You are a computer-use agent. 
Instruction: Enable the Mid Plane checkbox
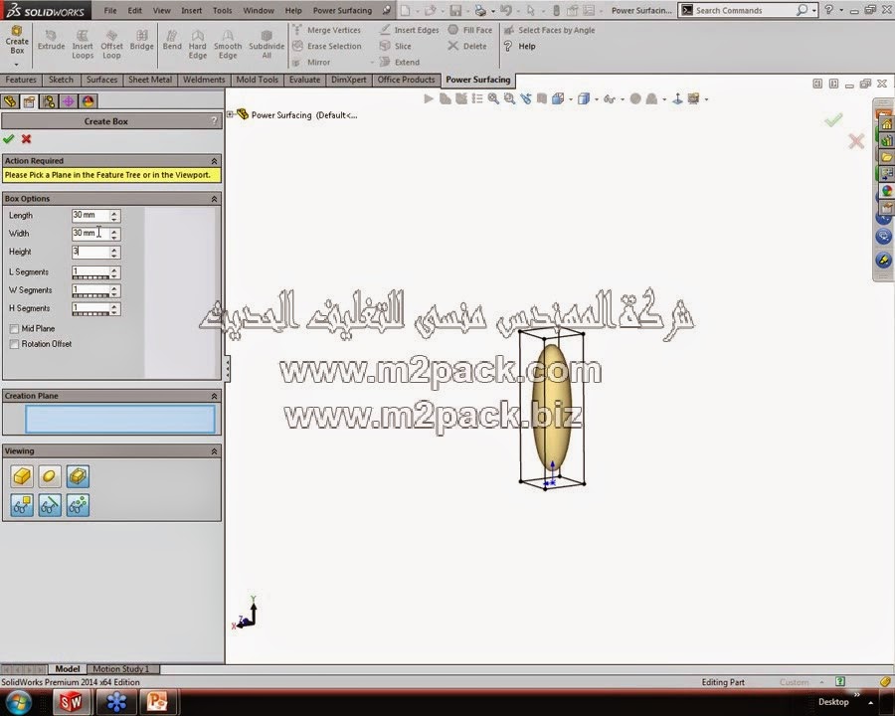point(14,329)
